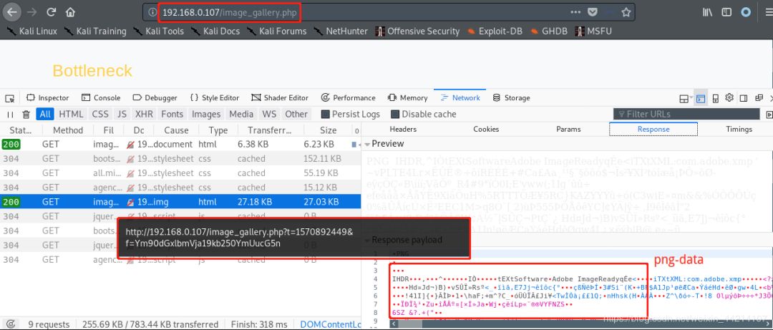Enable Responsive Design Mode

[x=716, y=97]
